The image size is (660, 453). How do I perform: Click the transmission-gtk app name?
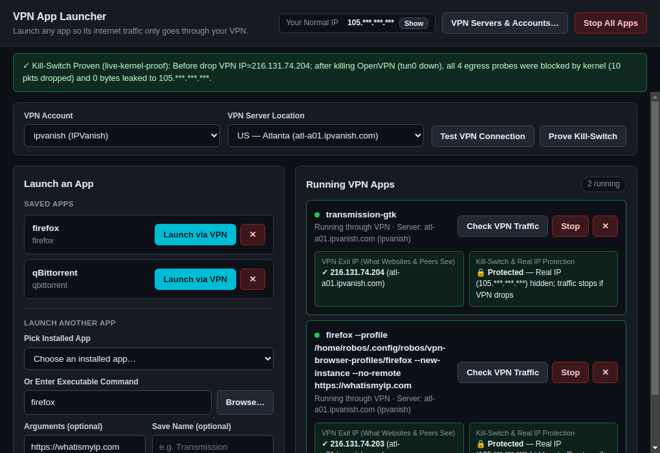pos(361,215)
